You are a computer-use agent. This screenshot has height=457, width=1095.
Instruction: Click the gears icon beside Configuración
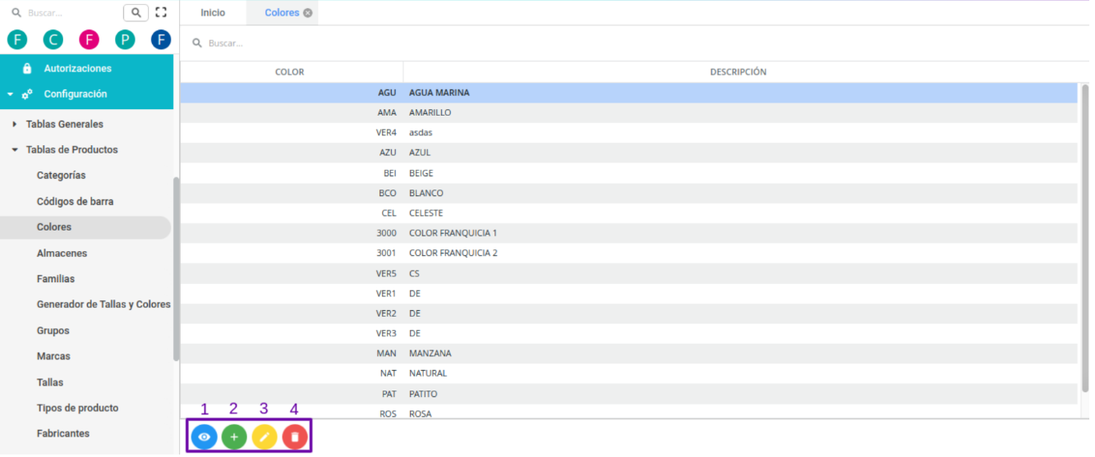pyautogui.click(x=27, y=94)
